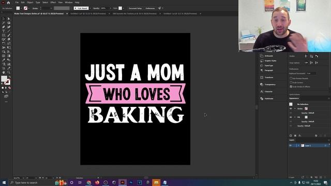The width and height of the screenshot is (331, 186).
Task: Select the Lasso tool
Action: pyautogui.click(x=9, y=23)
